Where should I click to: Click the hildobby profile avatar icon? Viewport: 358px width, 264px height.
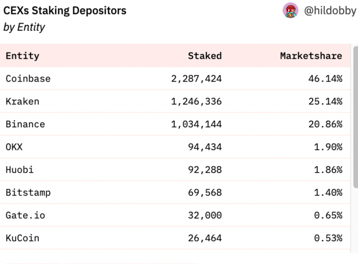click(x=290, y=10)
